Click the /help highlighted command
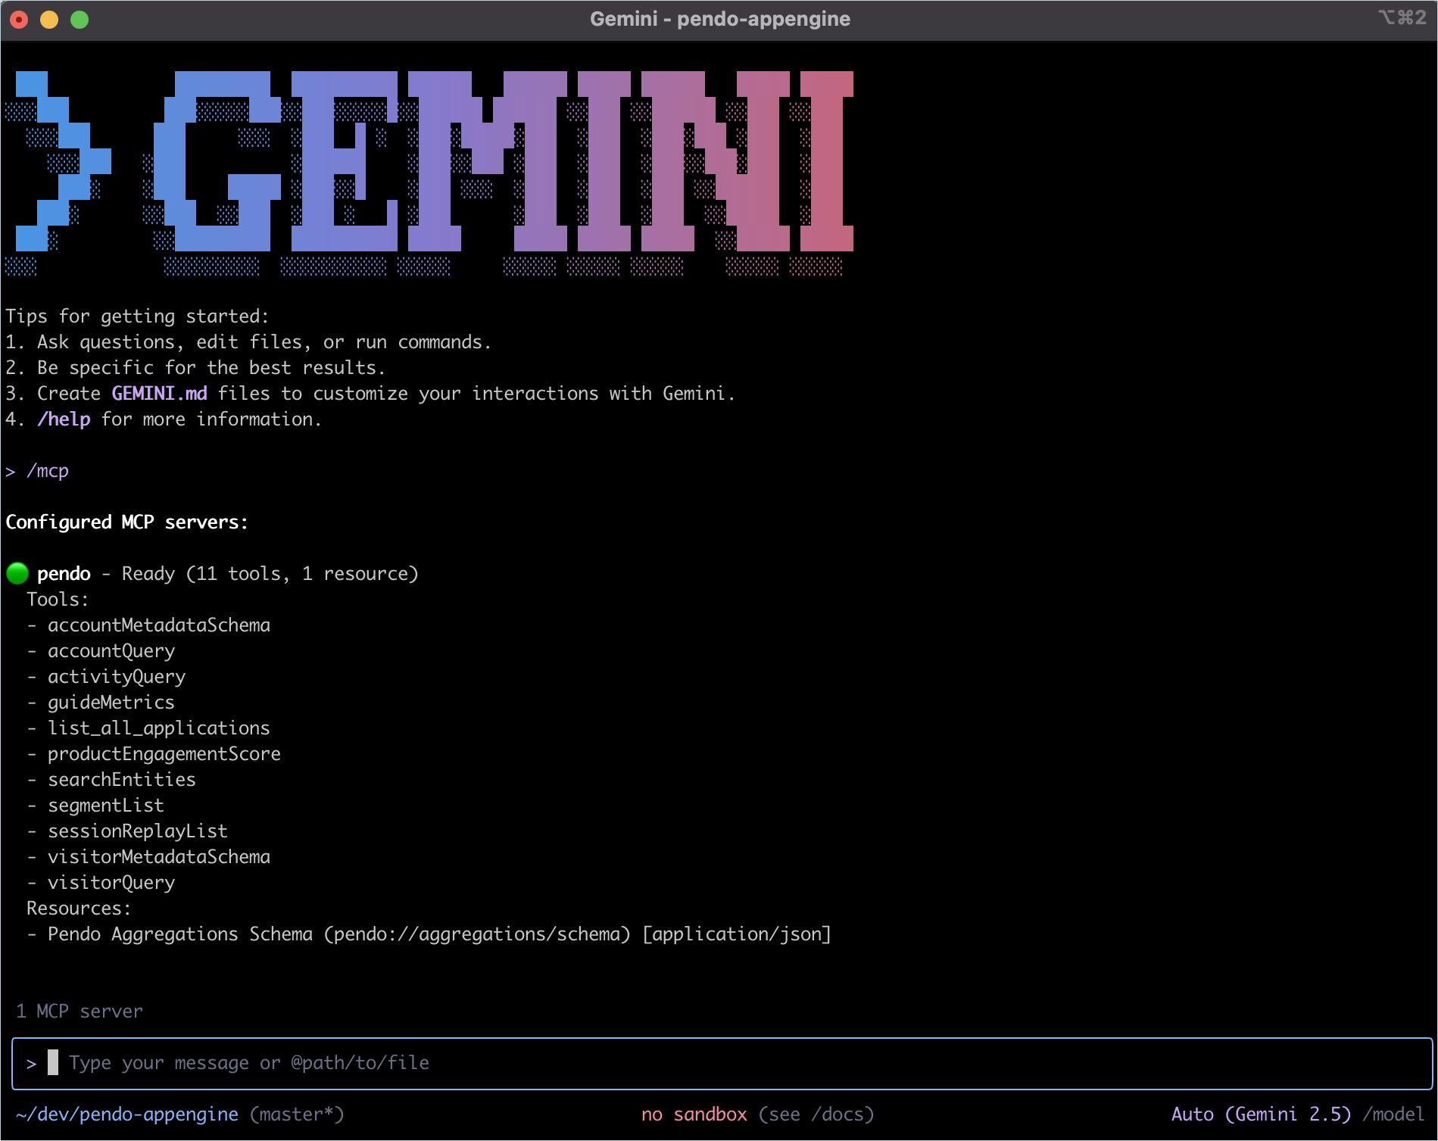This screenshot has height=1141, width=1438. (x=64, y=419)
